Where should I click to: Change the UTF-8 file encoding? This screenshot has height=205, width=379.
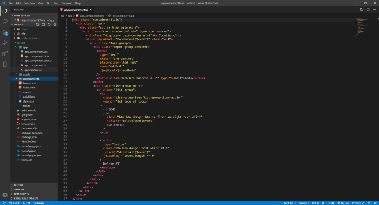pyautogui.click(x=316, y=203)
